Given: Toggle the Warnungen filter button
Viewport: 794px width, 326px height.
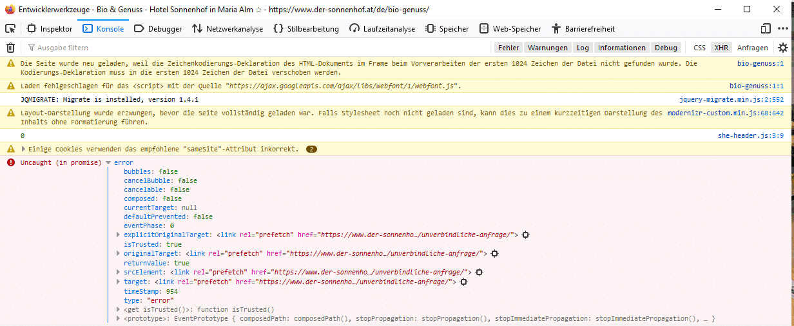Looking at the screenshot, I should [x=547, y=48].
